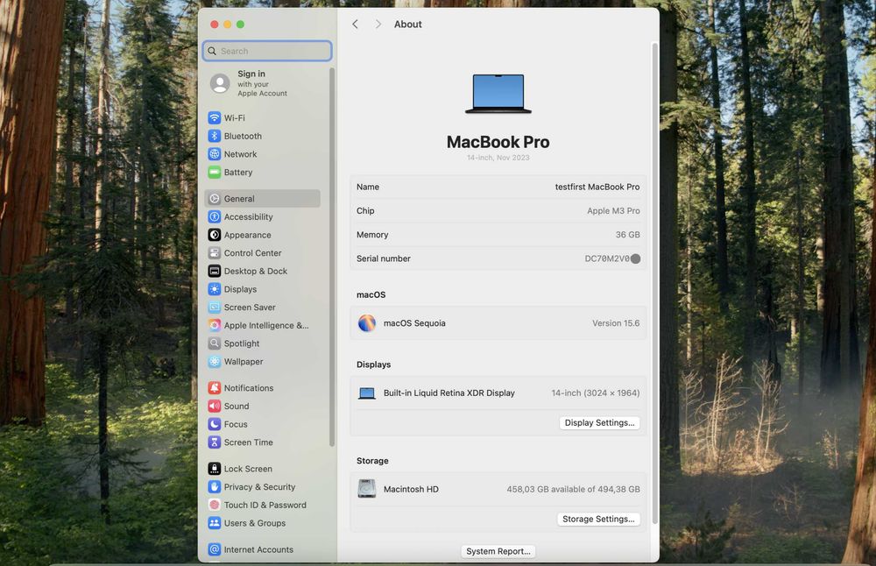Click Desktop & Dock icon
Viewport: 876px width, 566px height.
[215, 271]
